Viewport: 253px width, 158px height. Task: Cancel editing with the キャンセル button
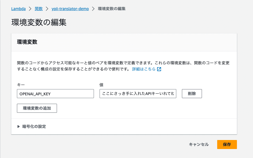pyautogui.click(x=199, y=145)
